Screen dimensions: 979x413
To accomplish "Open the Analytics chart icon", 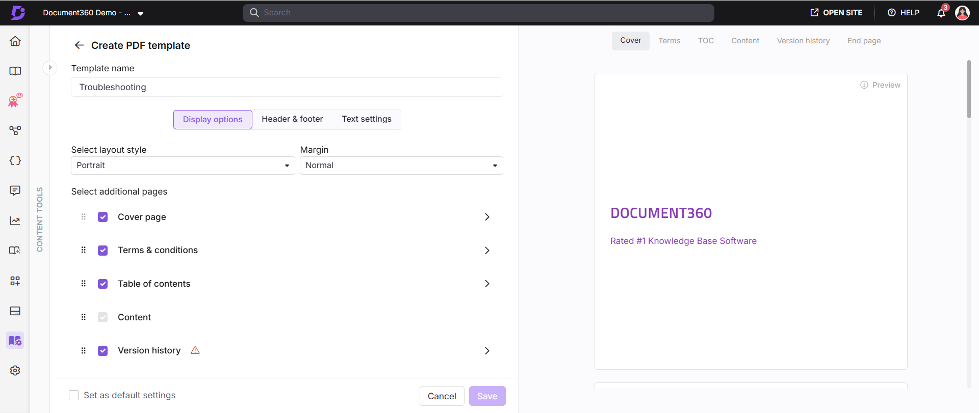I will (15, 221).
